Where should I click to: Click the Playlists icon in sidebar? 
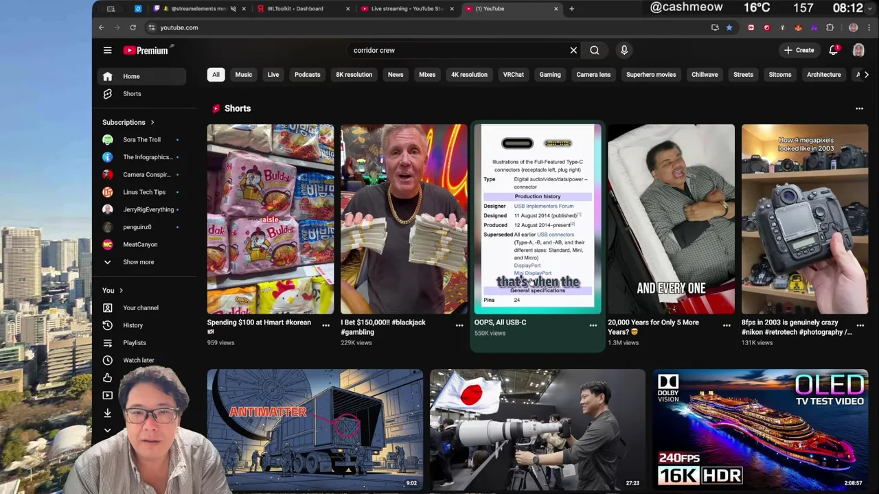click(x=108, y=342)
